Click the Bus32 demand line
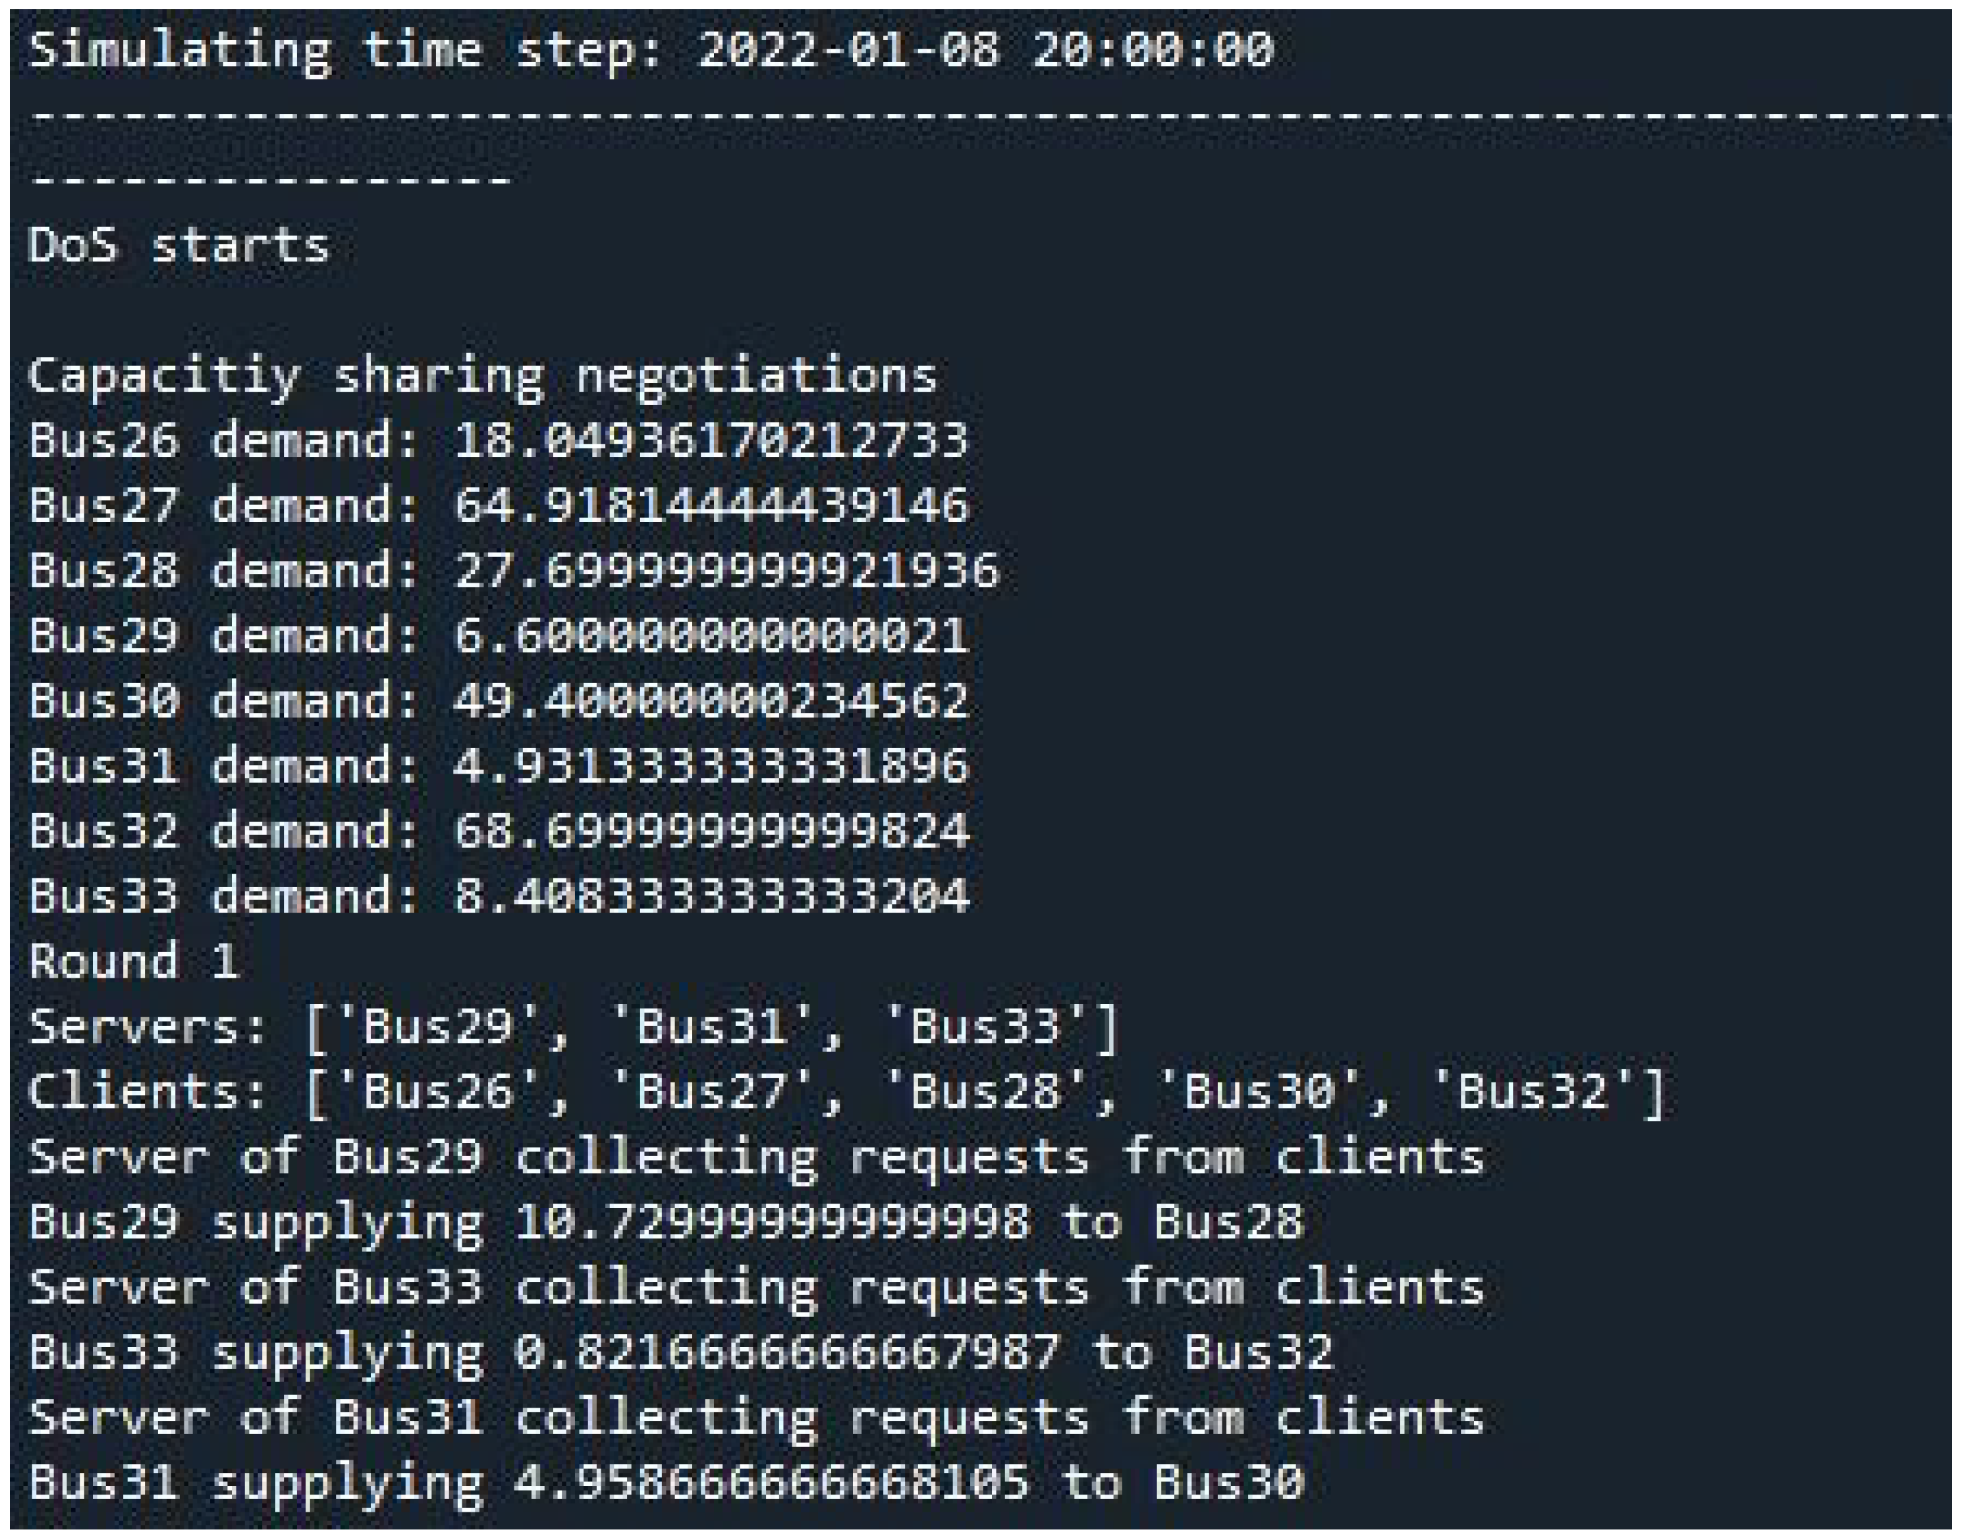This screenshot has width=1962, height=1540. pyautogui.click(x=498, y=830)
